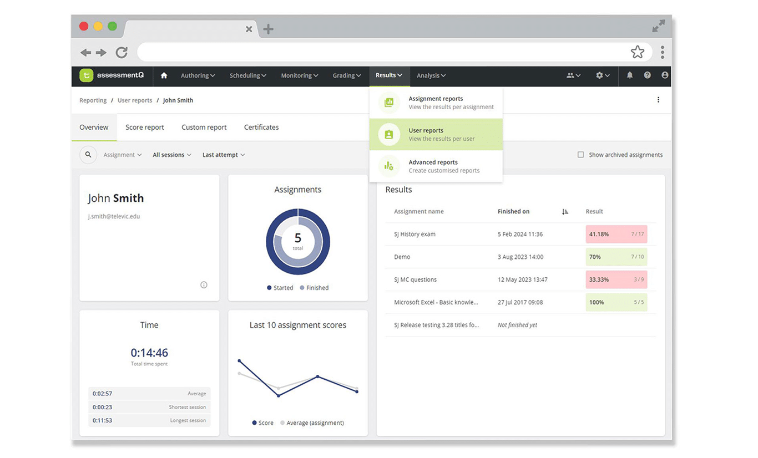Open the SJ MC questions row
758x458 pixels.
click(521, 279)
